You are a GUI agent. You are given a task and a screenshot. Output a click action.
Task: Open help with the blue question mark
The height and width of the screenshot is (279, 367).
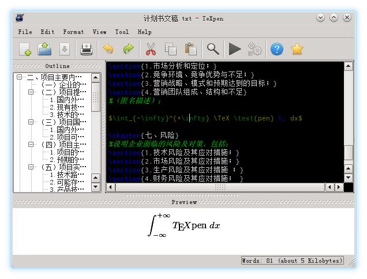coord(277,49)
